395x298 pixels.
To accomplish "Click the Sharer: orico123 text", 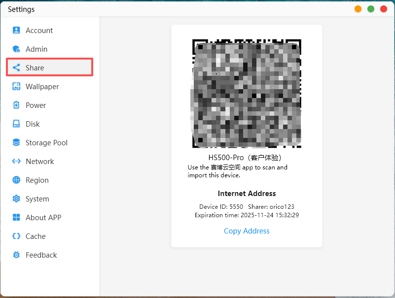I will tap(271, 207).
